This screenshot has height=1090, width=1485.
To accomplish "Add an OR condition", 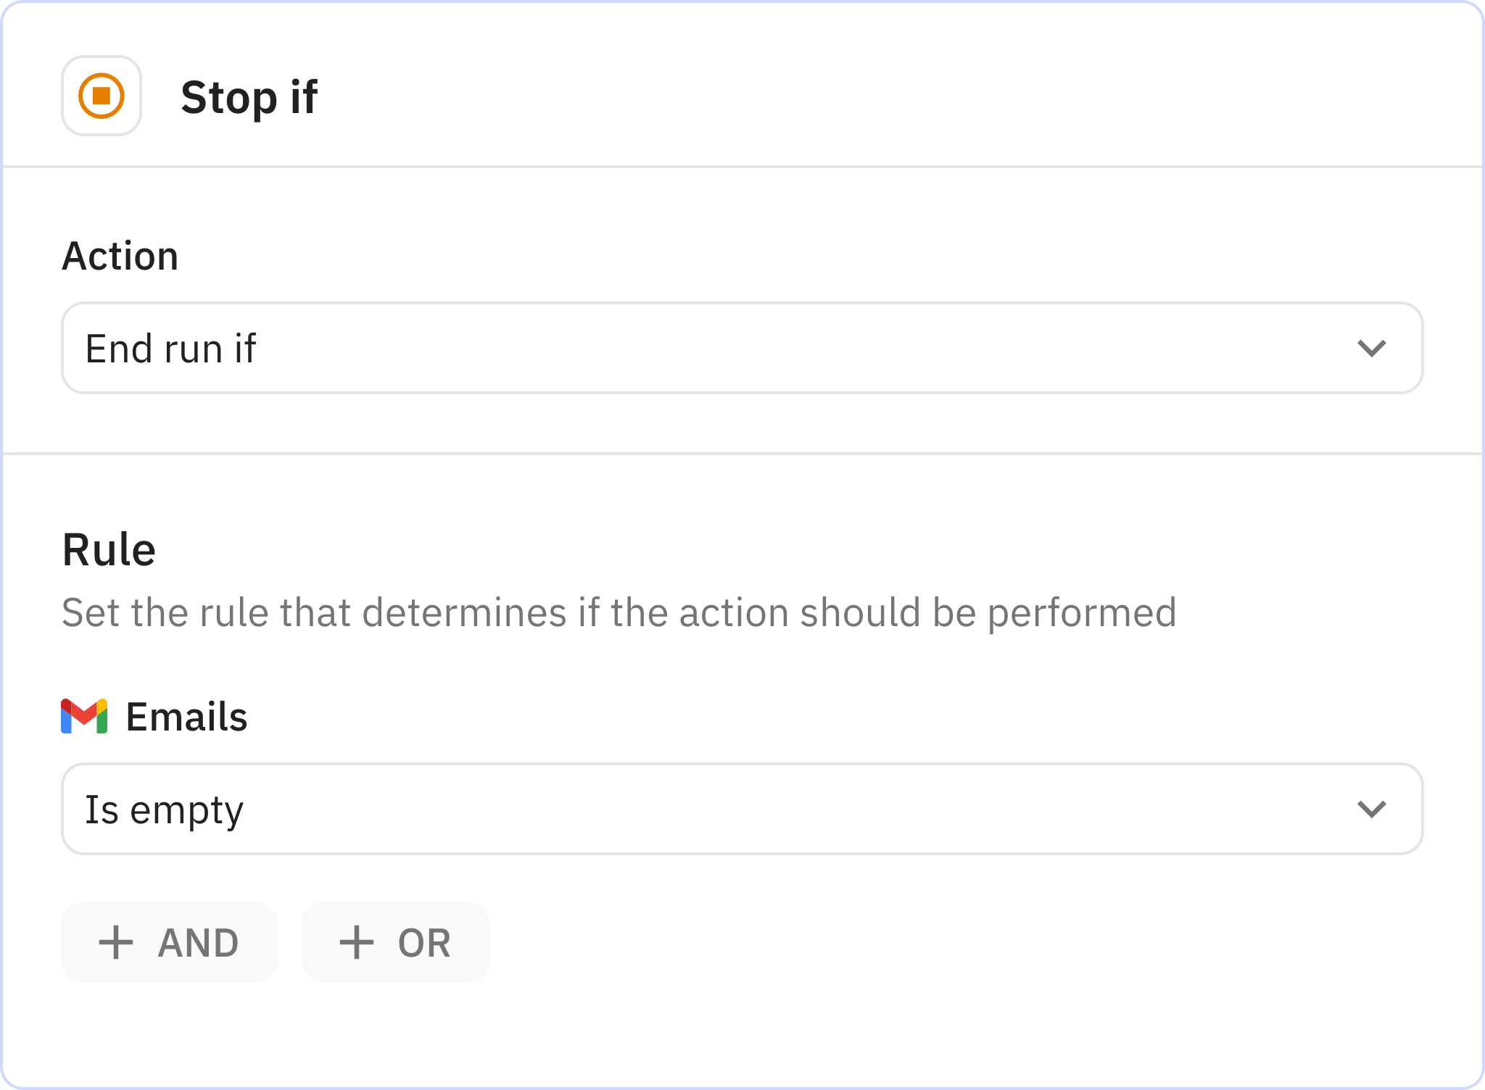I will coord(396,943).
